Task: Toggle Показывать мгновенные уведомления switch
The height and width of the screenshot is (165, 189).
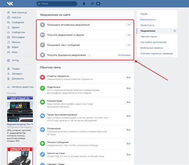Action: [128, 25]
